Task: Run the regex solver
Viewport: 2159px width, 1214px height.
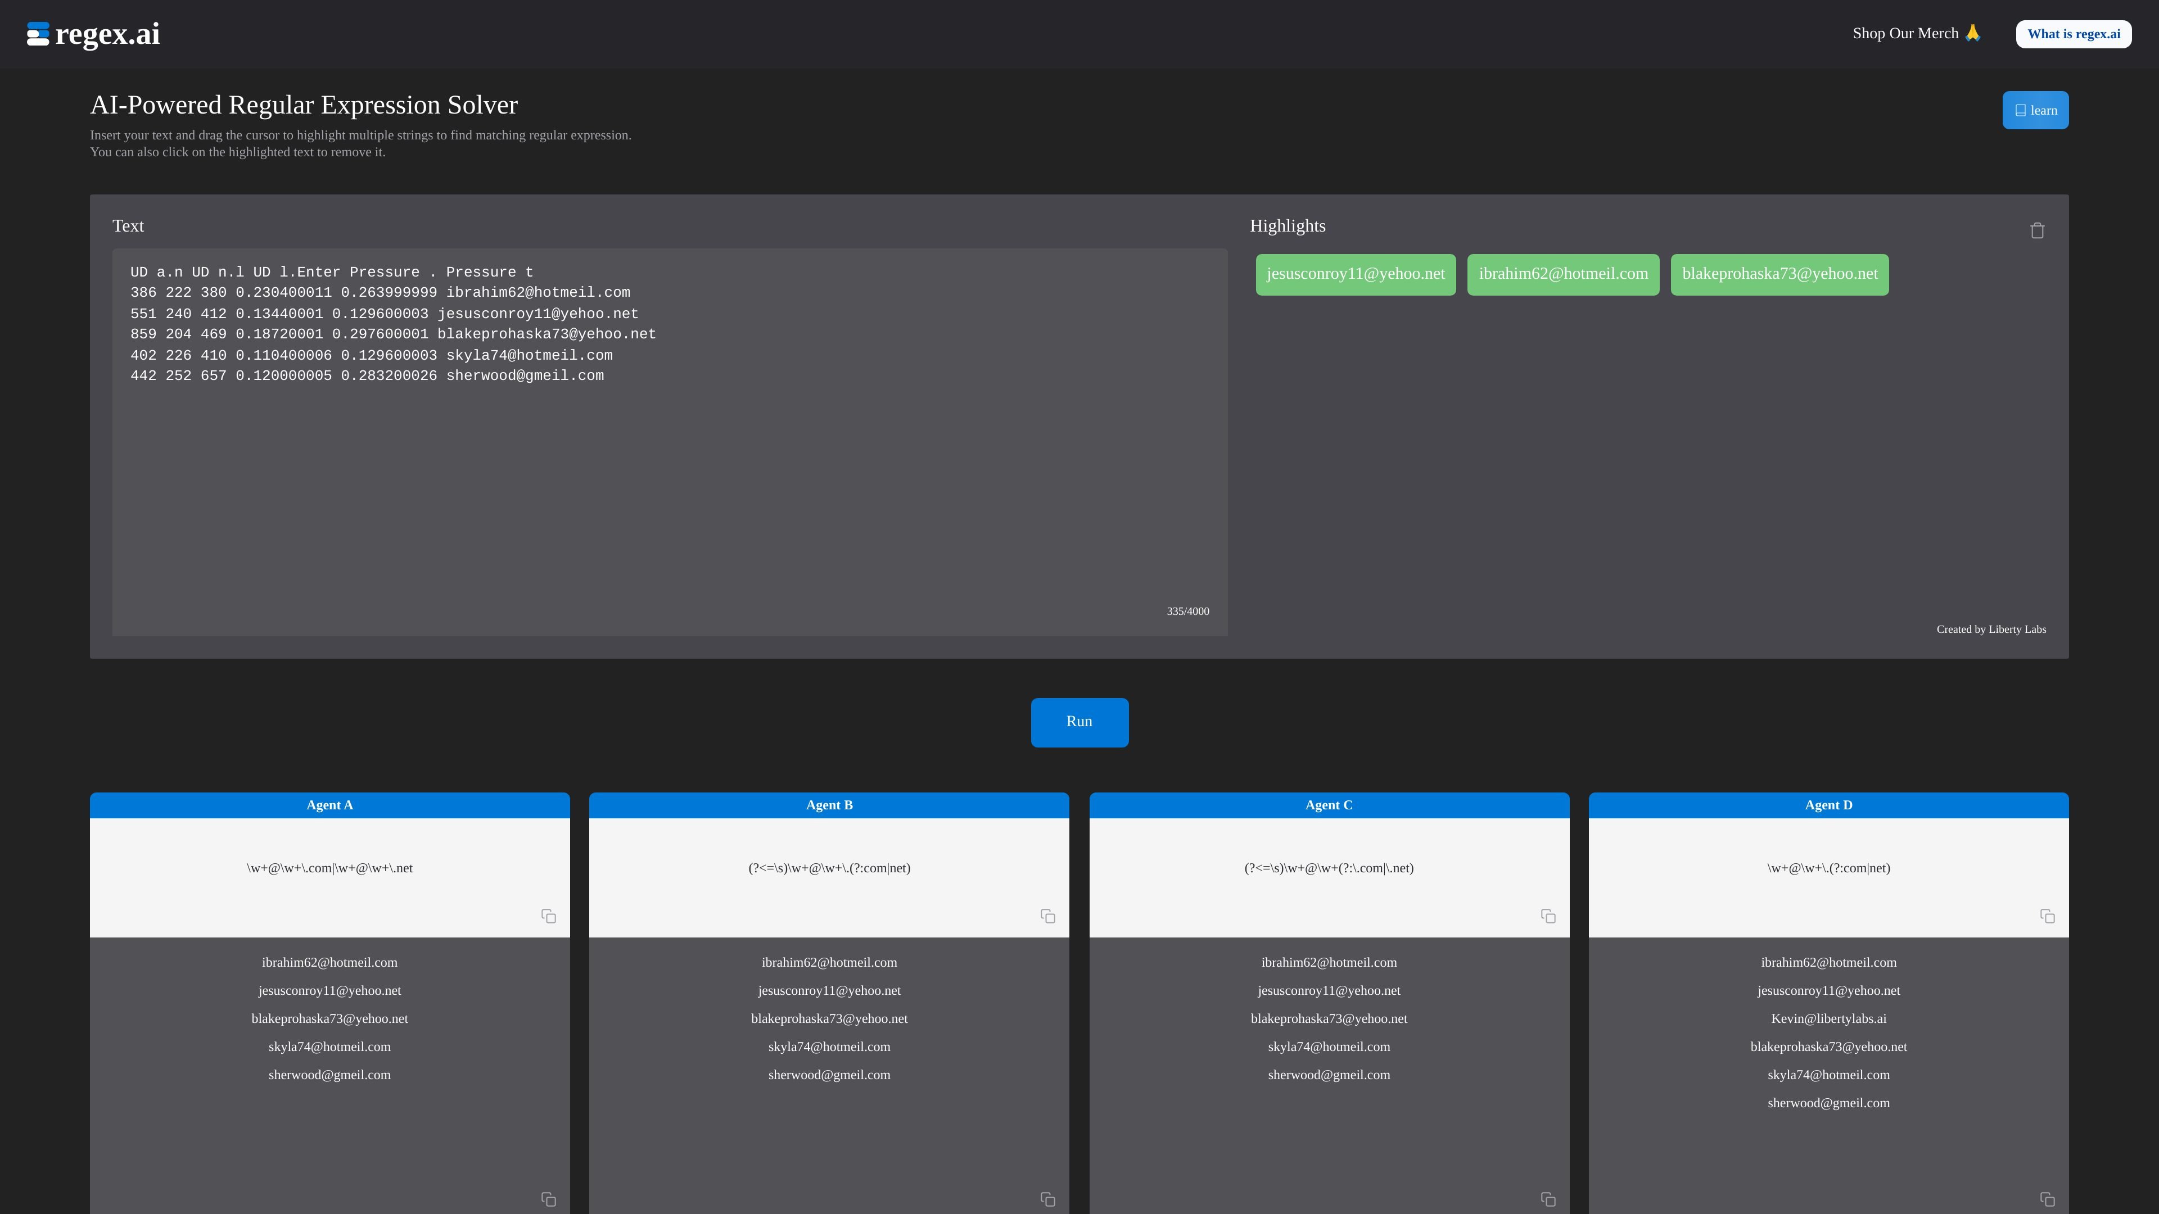Action: 1079,722
